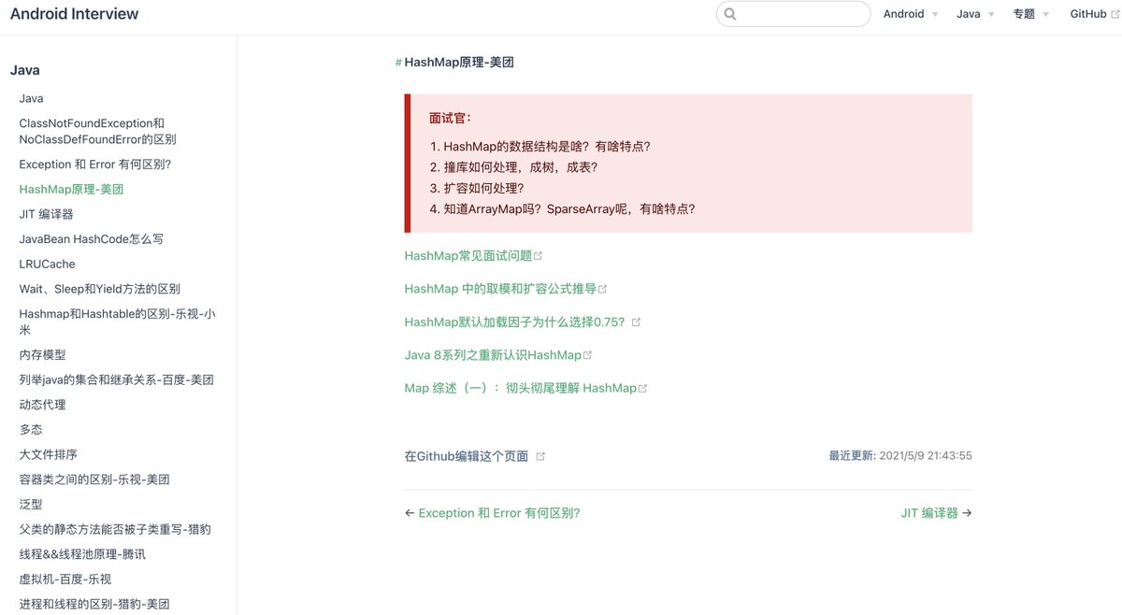Image resolution: width=1122 pixels, height=615 pixels.
Task: Open sidebar item 虚拟机-百度-乐视
Action: point(65,579)
